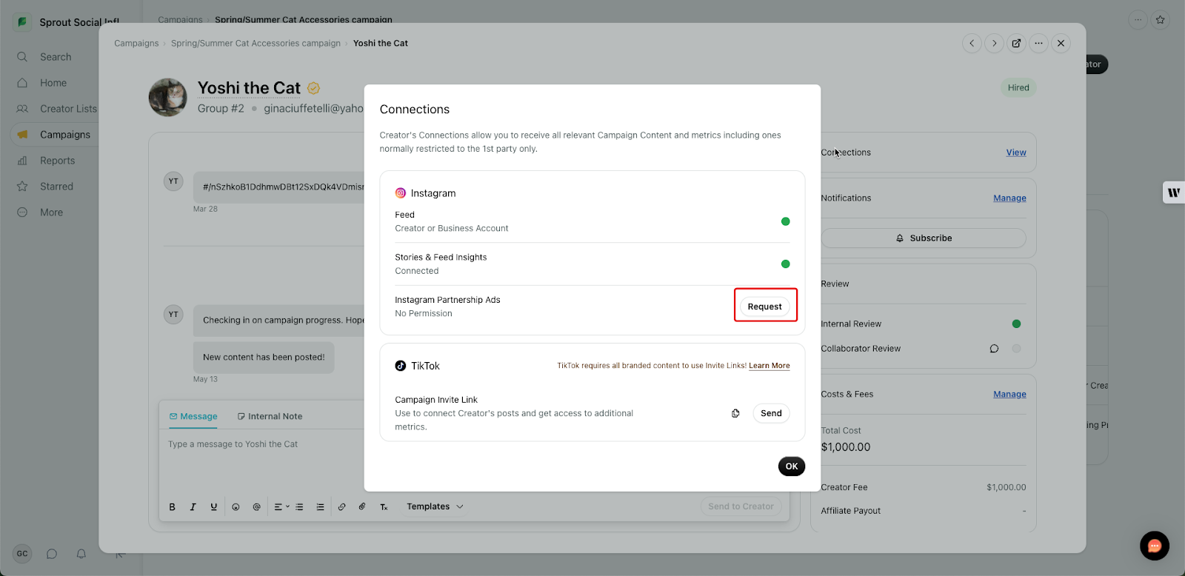Click View link next to Connections
1185x576 pixels.
point(1016,153)
